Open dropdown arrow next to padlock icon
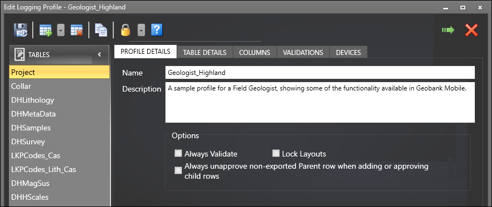Image resolution: width=492 pixels, height=207 pixels. (141, 31)
